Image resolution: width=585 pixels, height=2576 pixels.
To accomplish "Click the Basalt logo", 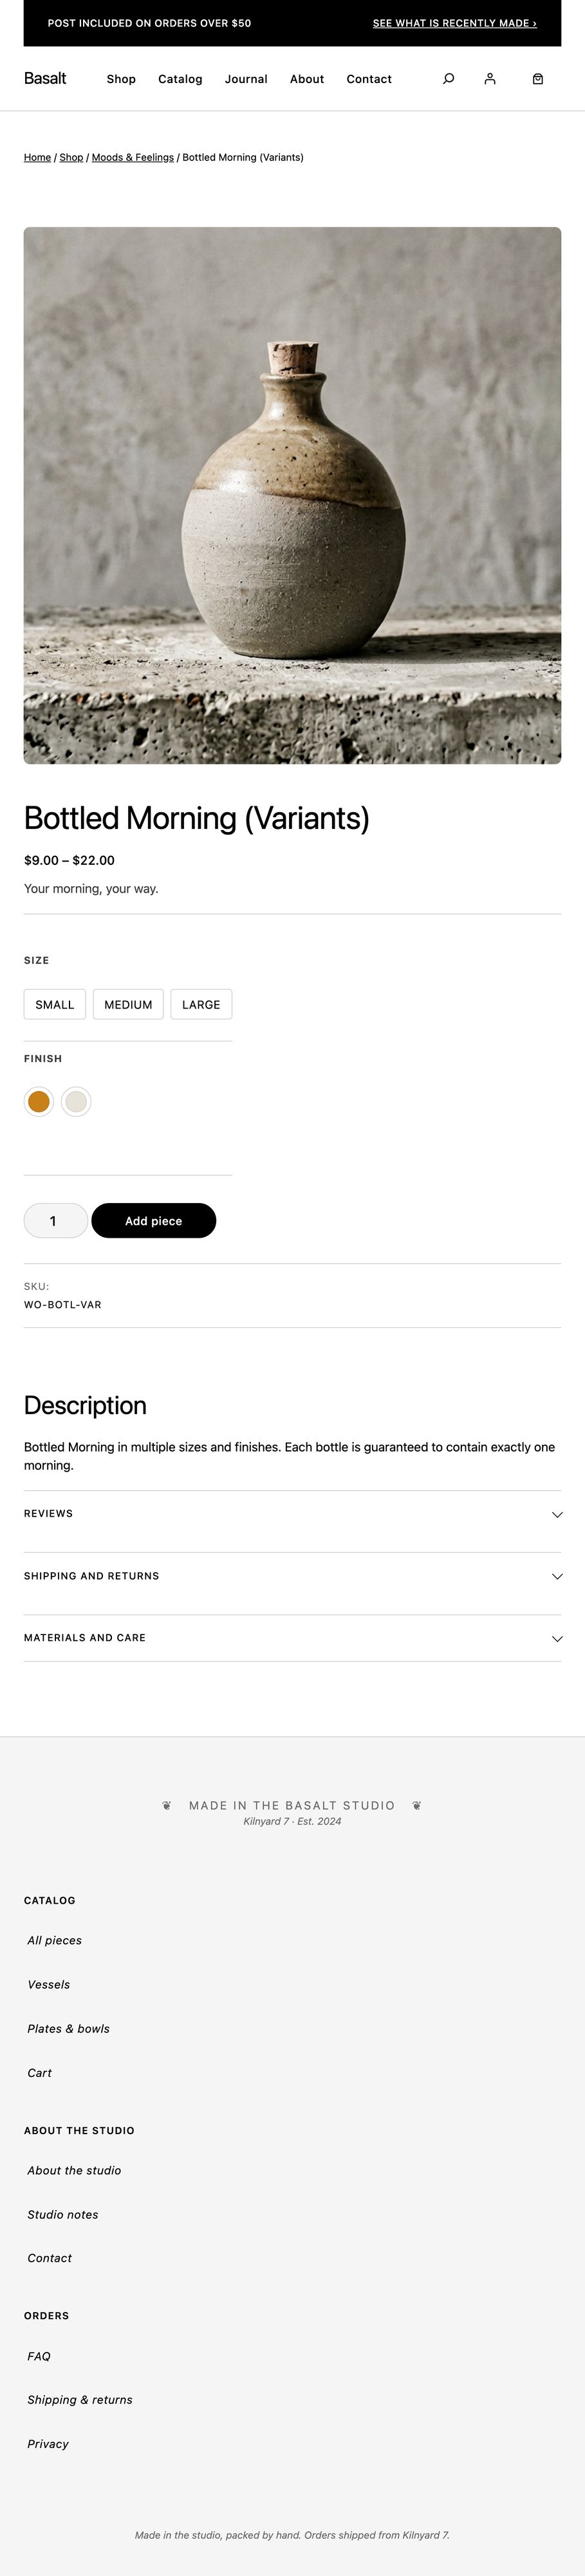I will pyautogui.click(x=45, y=78).
